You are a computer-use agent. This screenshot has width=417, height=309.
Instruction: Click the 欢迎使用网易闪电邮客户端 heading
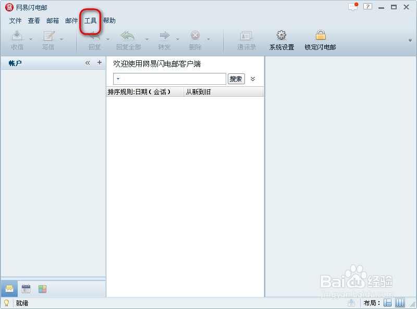pos(157,64)
